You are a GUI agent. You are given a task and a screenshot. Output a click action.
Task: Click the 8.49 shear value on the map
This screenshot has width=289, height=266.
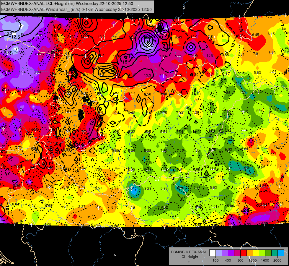(x=259, y=110)
